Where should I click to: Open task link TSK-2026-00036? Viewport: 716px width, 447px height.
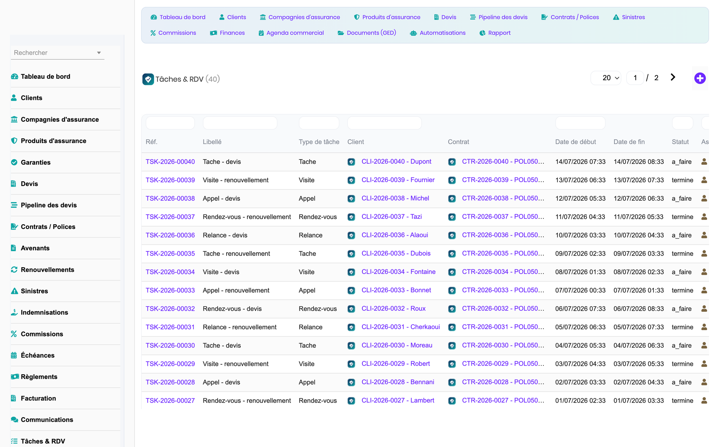point(170,235)
